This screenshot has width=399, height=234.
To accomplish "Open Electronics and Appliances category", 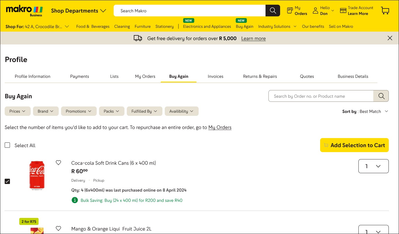I will (207, 26).
